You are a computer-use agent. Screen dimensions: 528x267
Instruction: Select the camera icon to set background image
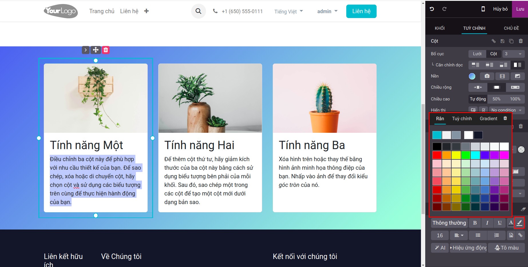487,76
